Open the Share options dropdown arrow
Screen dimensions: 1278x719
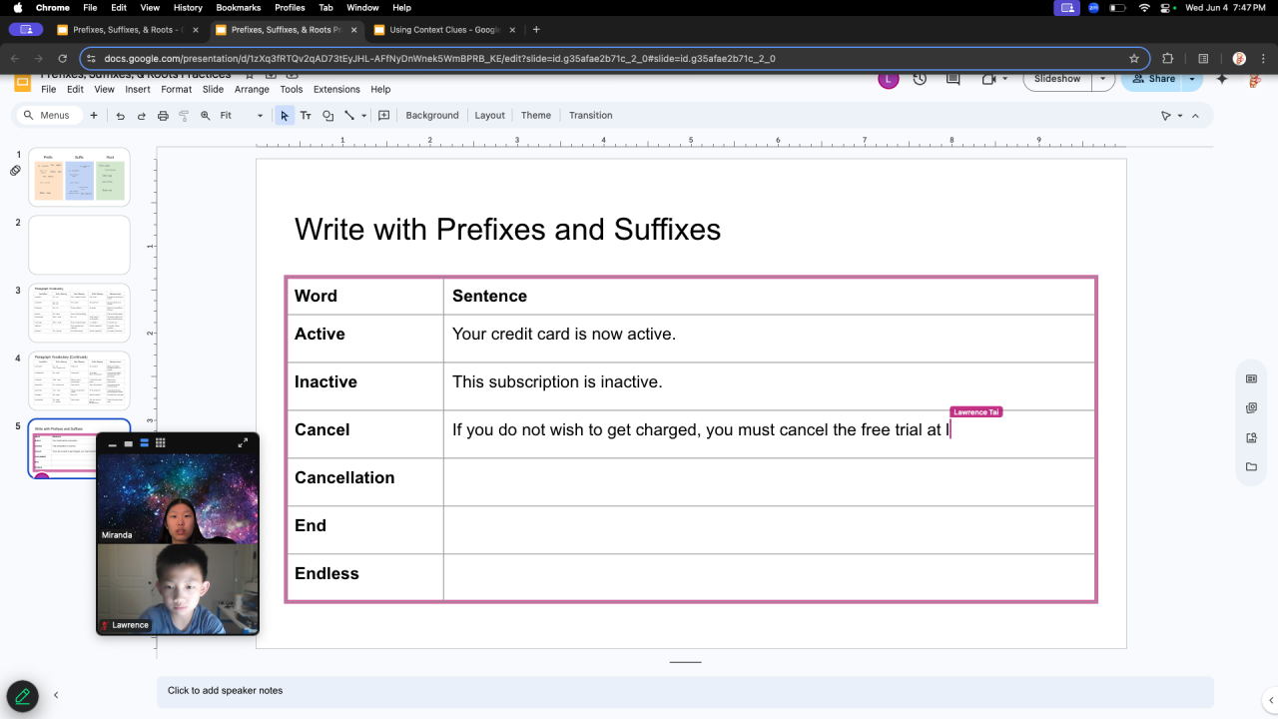[1191, 79]
